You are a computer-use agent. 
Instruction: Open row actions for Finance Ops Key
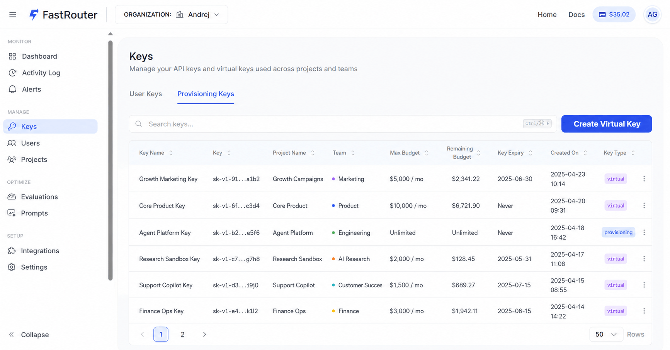point(644,311)
